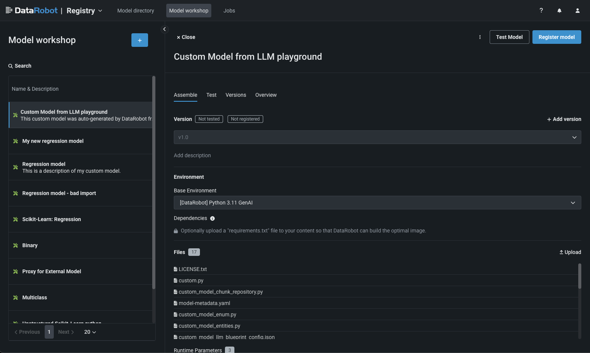This screenshot has height=353, width=590.
Task: Click the Search magnifier icon
Action: [x=11, y=66]
